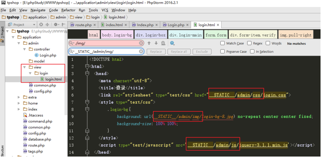The height and width of the screenshot is (158, 322).
Task: Click the find-all-in-window icon beside the search arrows
Action: 163,43
